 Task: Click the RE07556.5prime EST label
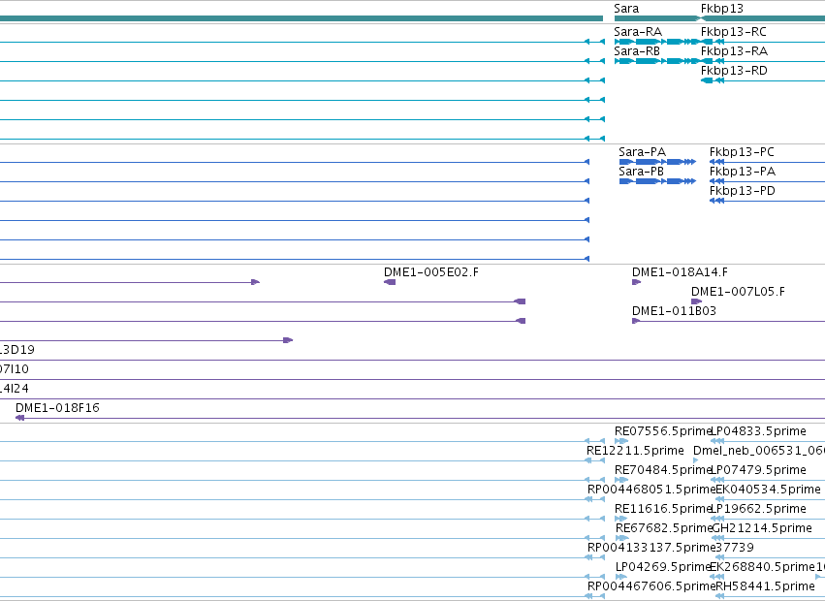coord(663,431)
